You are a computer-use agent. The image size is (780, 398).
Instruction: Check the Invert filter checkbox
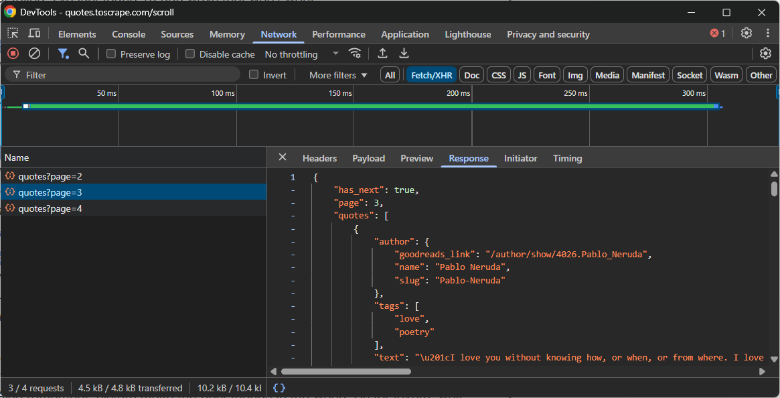click(254, 75)
